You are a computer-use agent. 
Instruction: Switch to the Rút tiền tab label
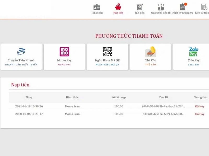(140, 13)
